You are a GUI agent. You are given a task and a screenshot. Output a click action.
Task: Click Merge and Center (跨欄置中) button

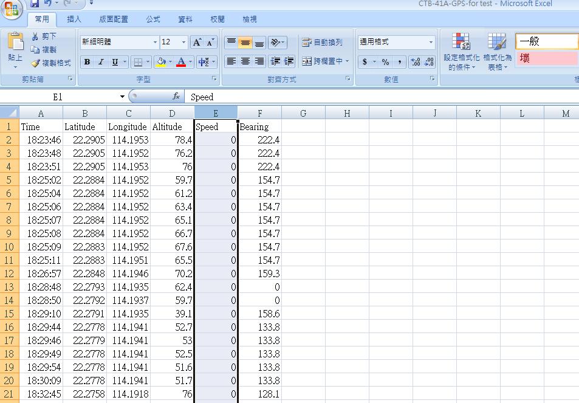tap(325, 61)
